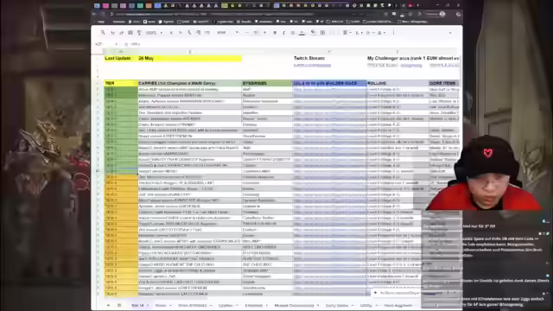Click the undo arrow in toolbar
The height and width of the screenshot is (311, 553).
[x=112, y=33]
